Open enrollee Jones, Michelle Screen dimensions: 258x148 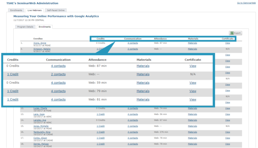41,126
